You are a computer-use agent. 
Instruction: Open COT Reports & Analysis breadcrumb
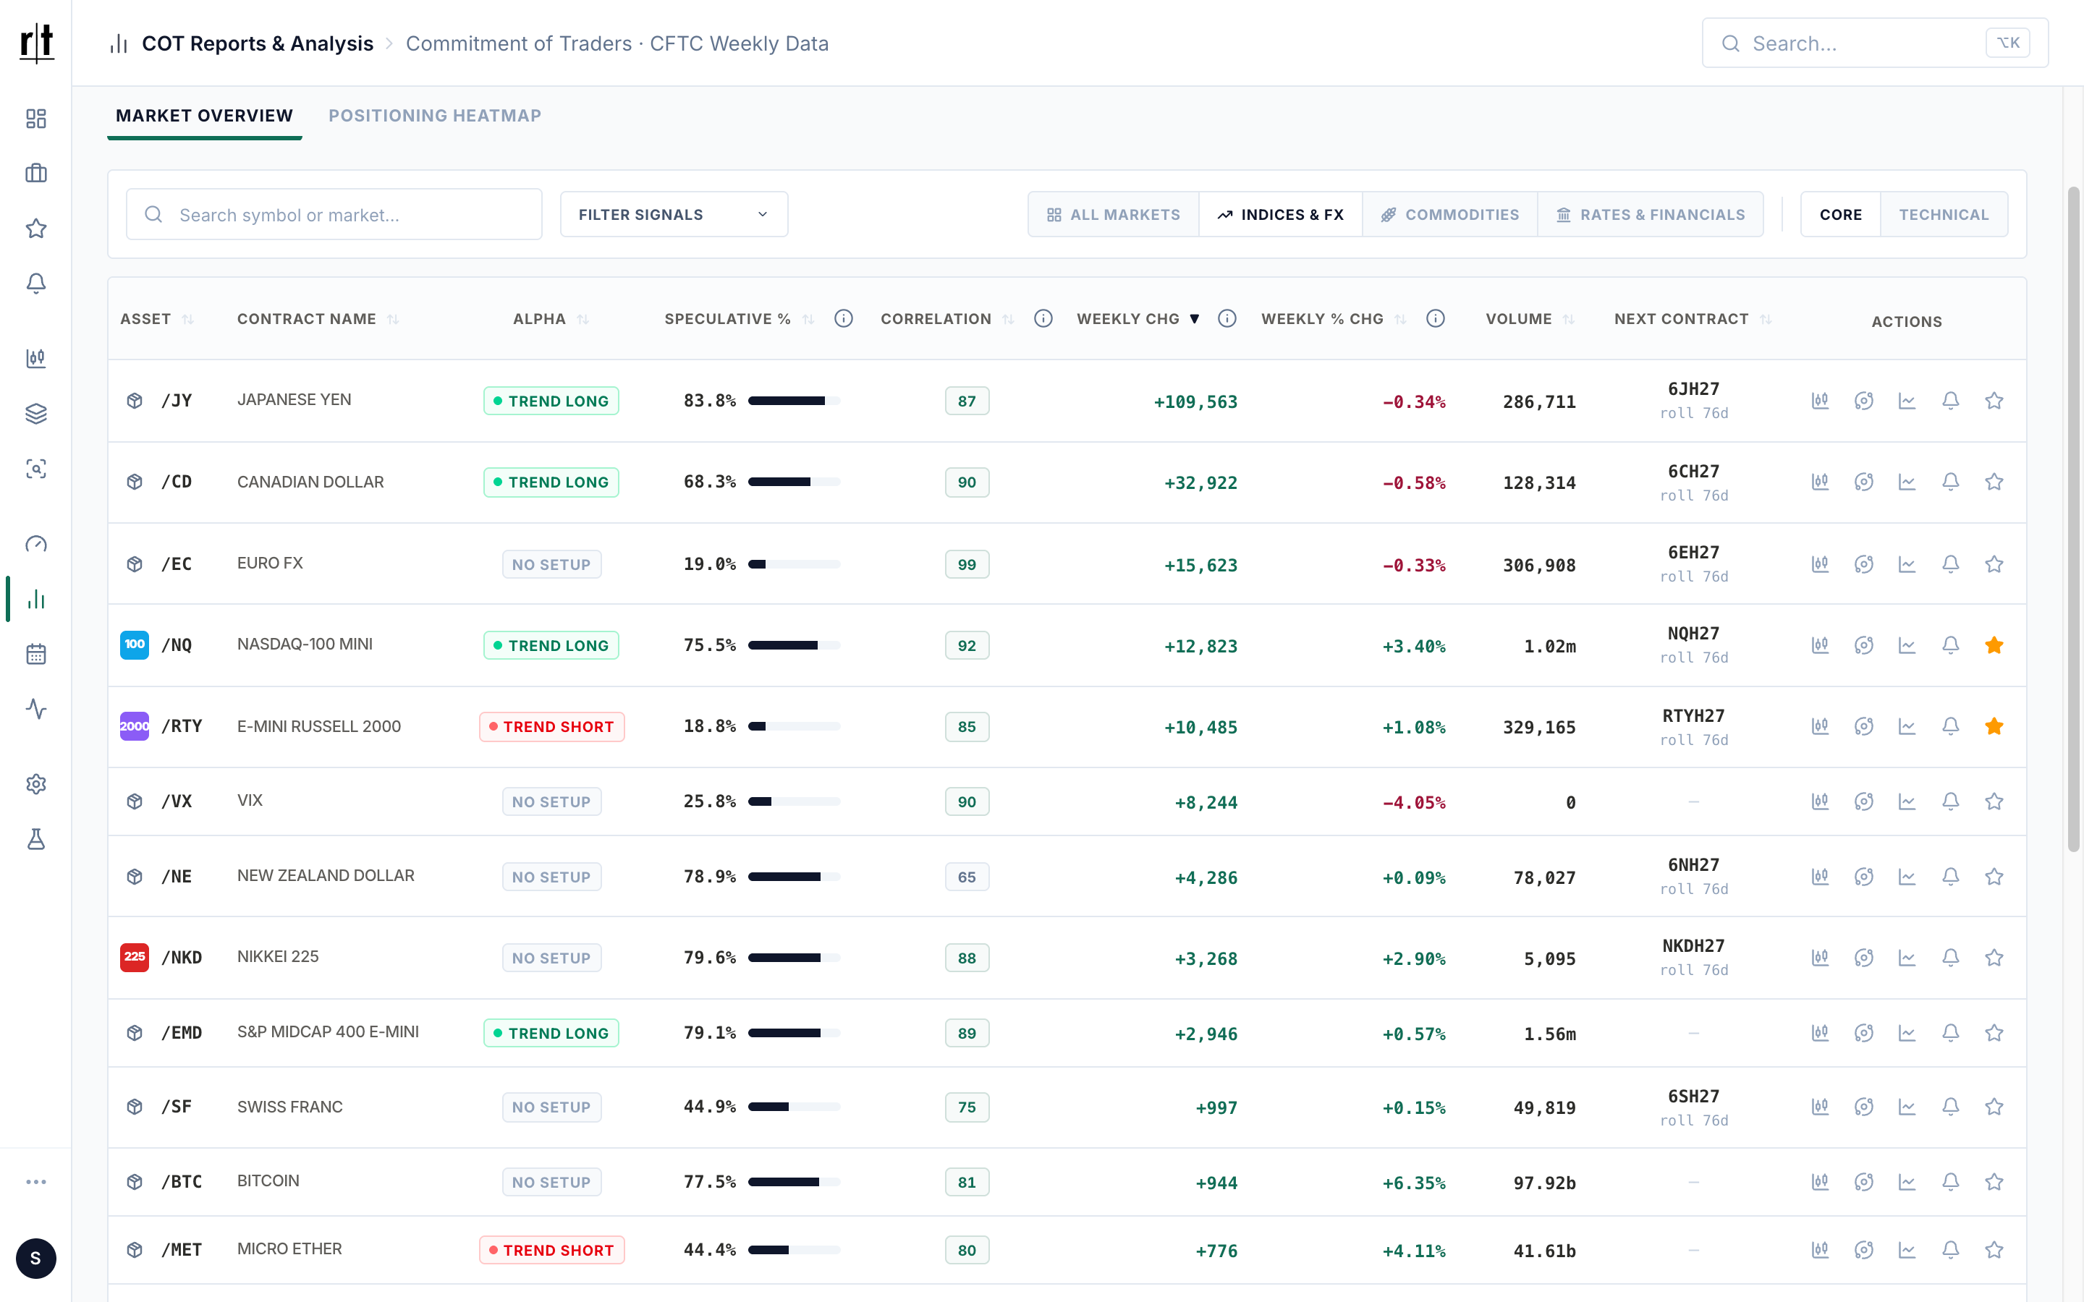coord(258,43)
